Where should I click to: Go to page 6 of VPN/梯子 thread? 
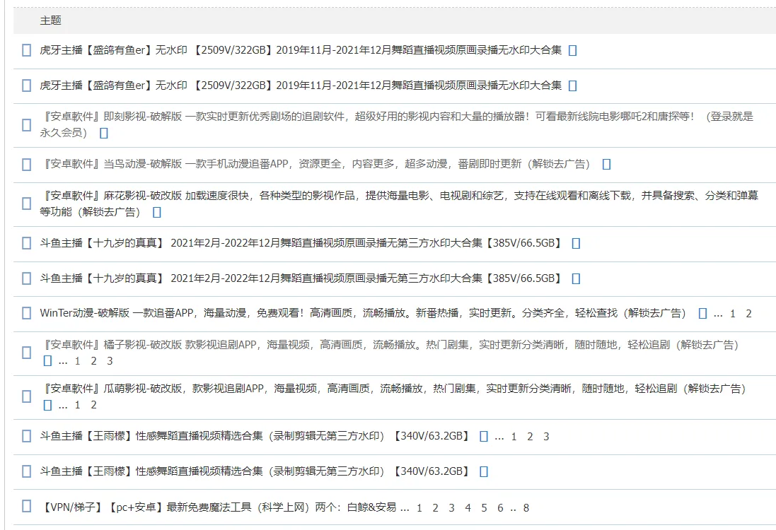click(x=500, y=508)
